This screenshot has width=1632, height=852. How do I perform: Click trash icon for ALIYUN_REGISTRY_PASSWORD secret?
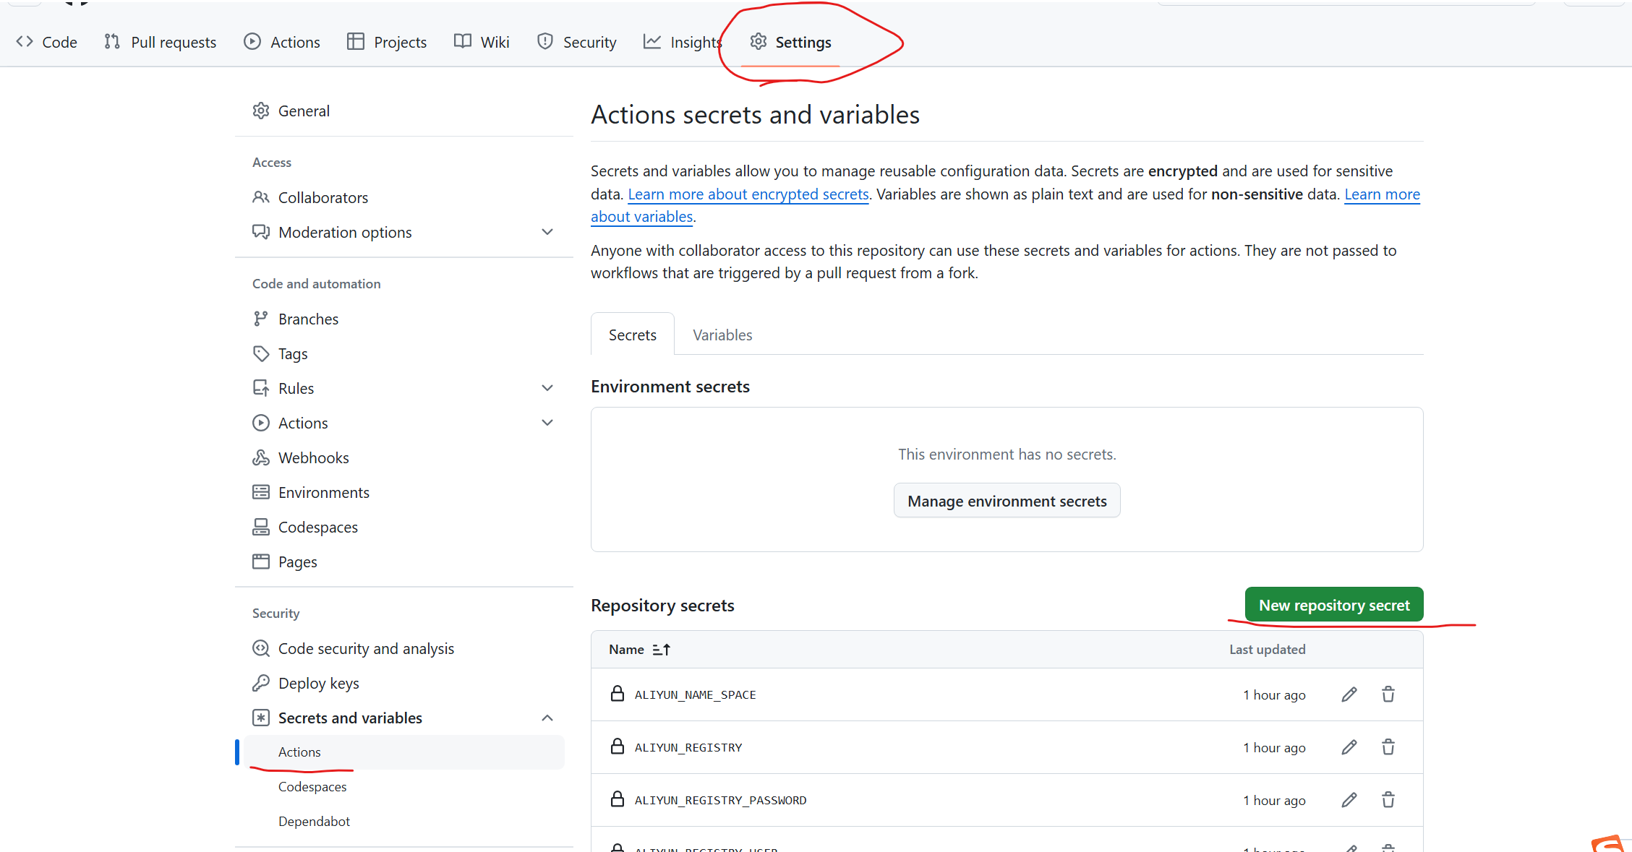(1388, 800)
